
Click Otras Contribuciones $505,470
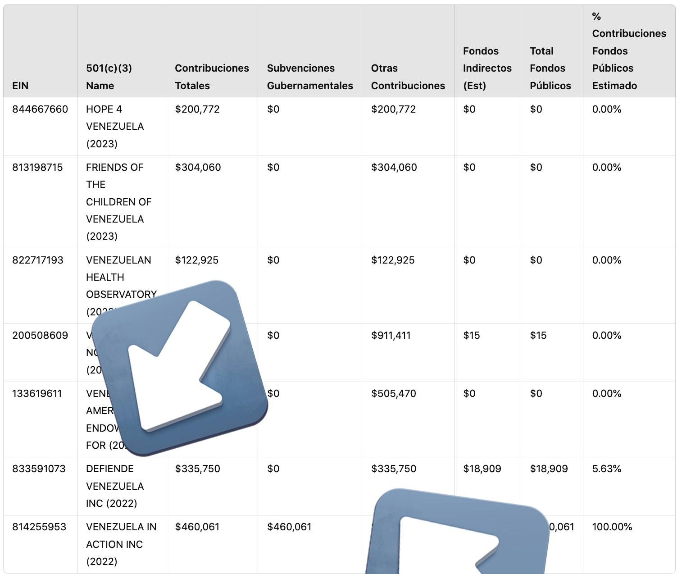click(x=394, y=393)
